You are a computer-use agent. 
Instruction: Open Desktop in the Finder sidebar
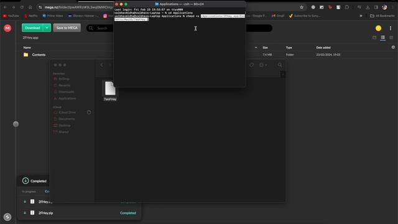pos(62,126)
